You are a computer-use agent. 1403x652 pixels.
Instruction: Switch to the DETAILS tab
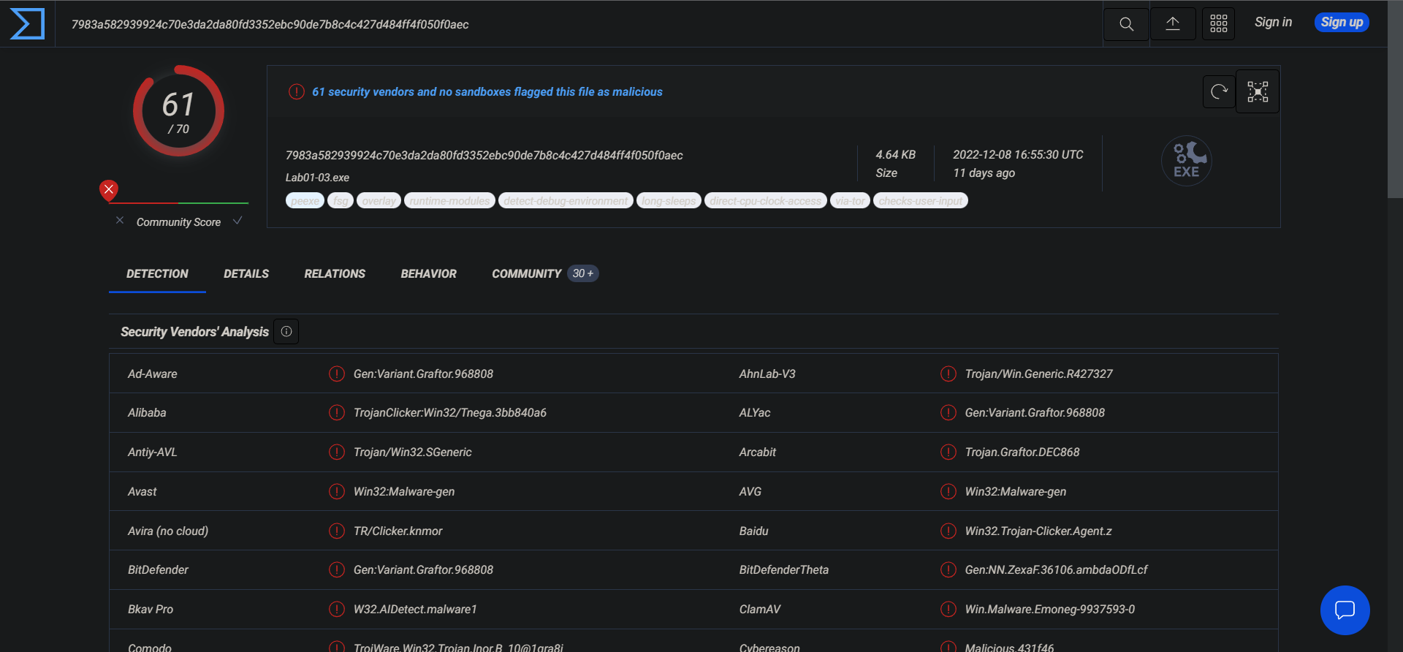coord(246,273)
